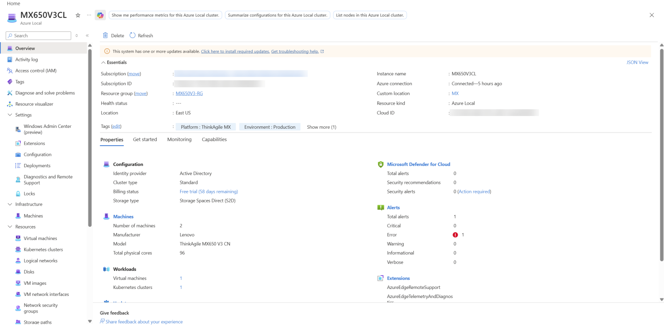Click the Machines section heading link
The width and height of the screenshot is (664, 327).
(123, 217)
